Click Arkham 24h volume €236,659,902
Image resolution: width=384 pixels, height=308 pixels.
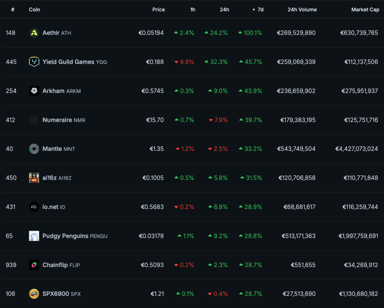296,91
